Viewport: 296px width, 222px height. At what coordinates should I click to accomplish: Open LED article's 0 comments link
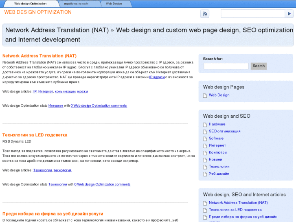tap(102, 185)
